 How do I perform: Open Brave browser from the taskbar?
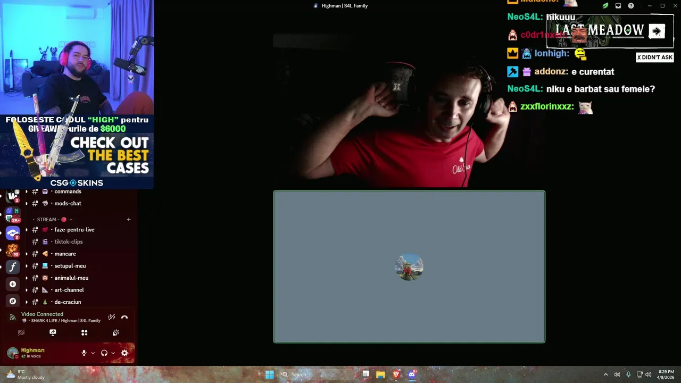396,374
